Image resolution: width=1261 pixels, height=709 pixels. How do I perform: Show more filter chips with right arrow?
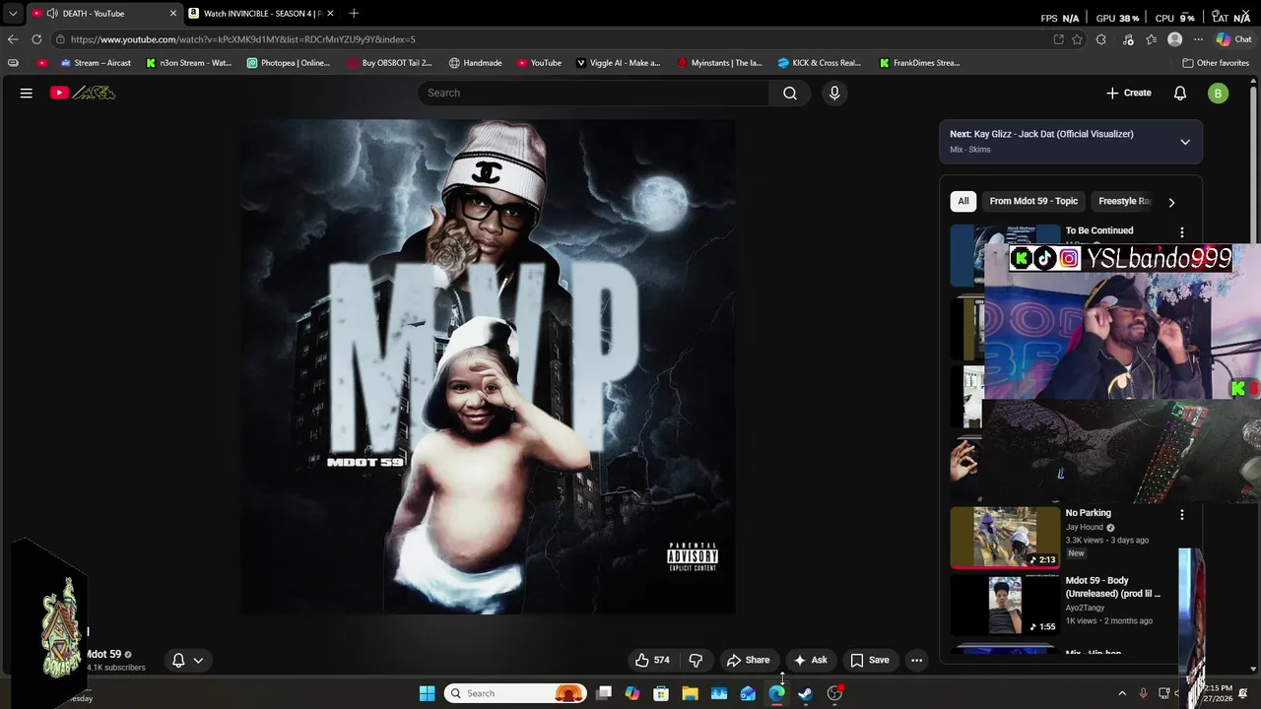click(1171, 202)
